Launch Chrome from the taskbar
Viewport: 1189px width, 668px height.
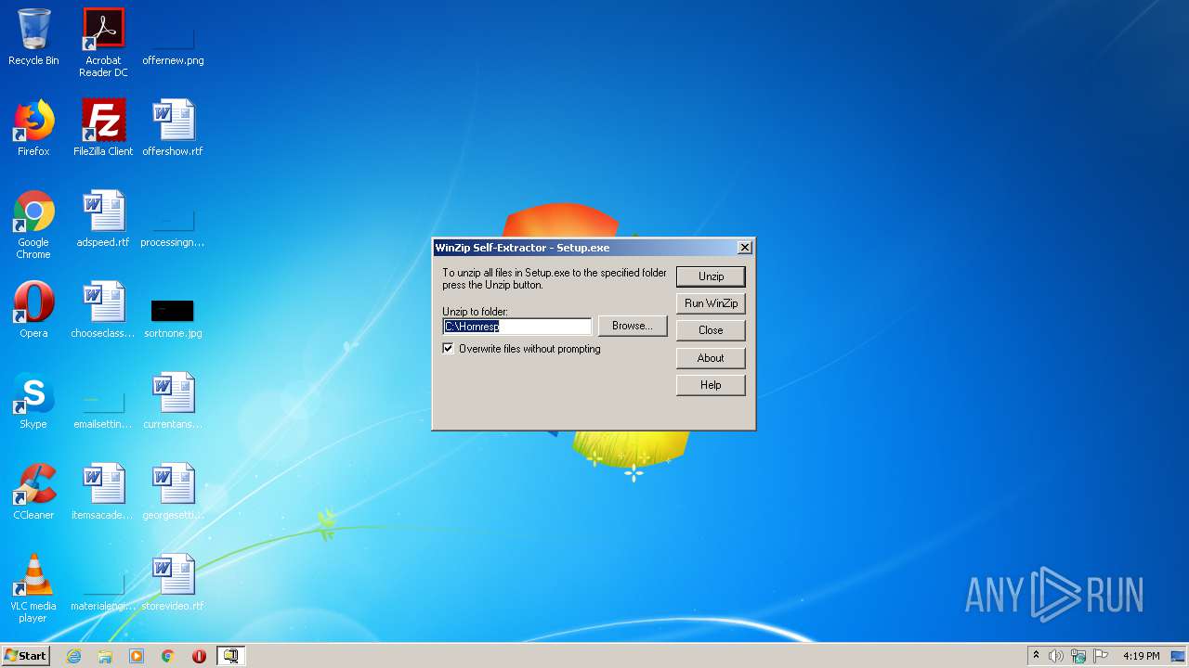(168, 656)
